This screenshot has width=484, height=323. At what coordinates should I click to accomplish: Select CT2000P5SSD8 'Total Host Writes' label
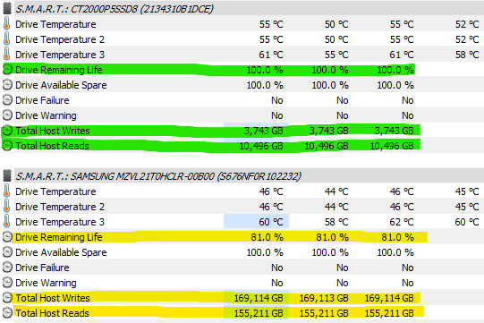pos(53,131)
